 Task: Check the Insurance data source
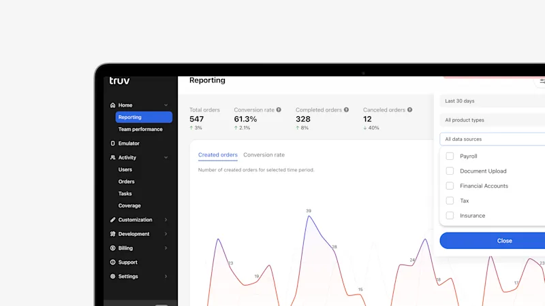(x=450, y=216)
